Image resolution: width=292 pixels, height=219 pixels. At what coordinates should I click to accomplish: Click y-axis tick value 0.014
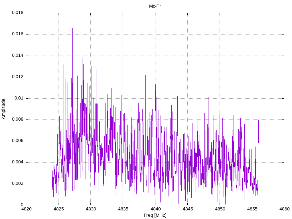(18, 56)
